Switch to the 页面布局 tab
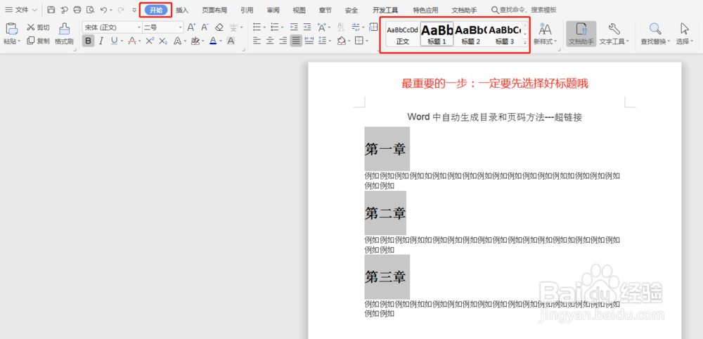The width and height of the screenshot is (703, 339). coord(214,10)
